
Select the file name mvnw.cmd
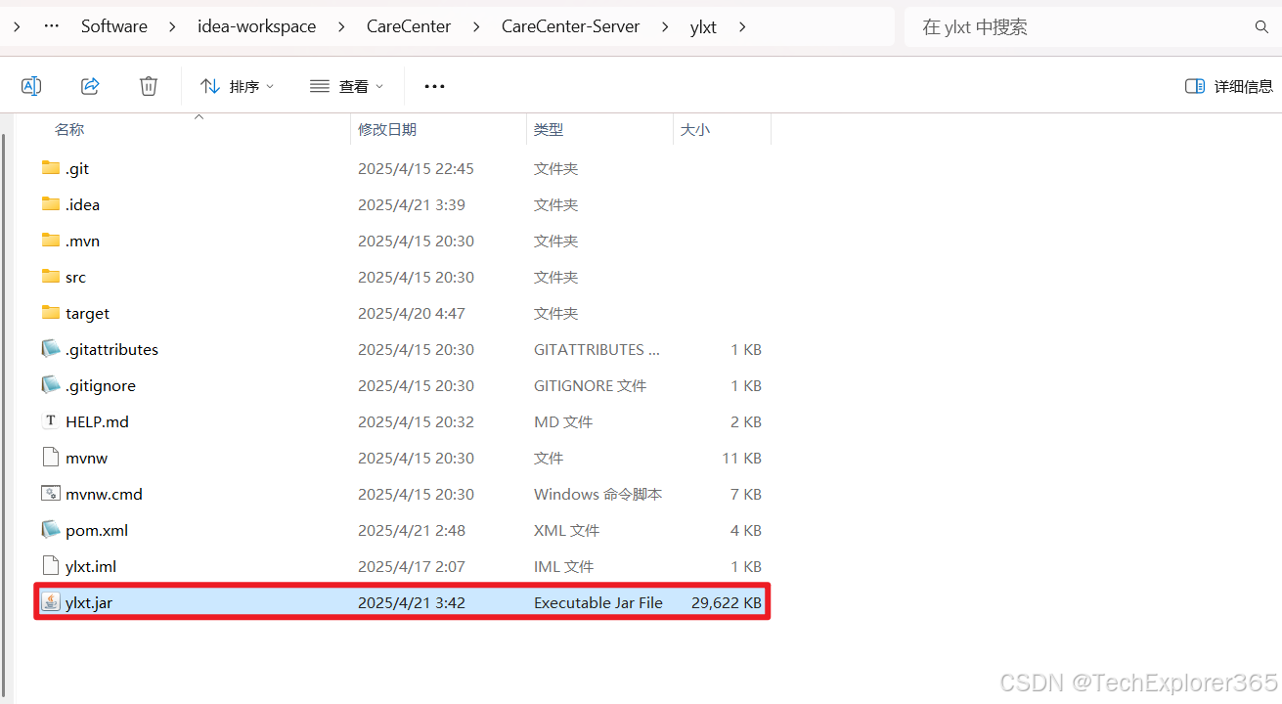coord(104,494)
